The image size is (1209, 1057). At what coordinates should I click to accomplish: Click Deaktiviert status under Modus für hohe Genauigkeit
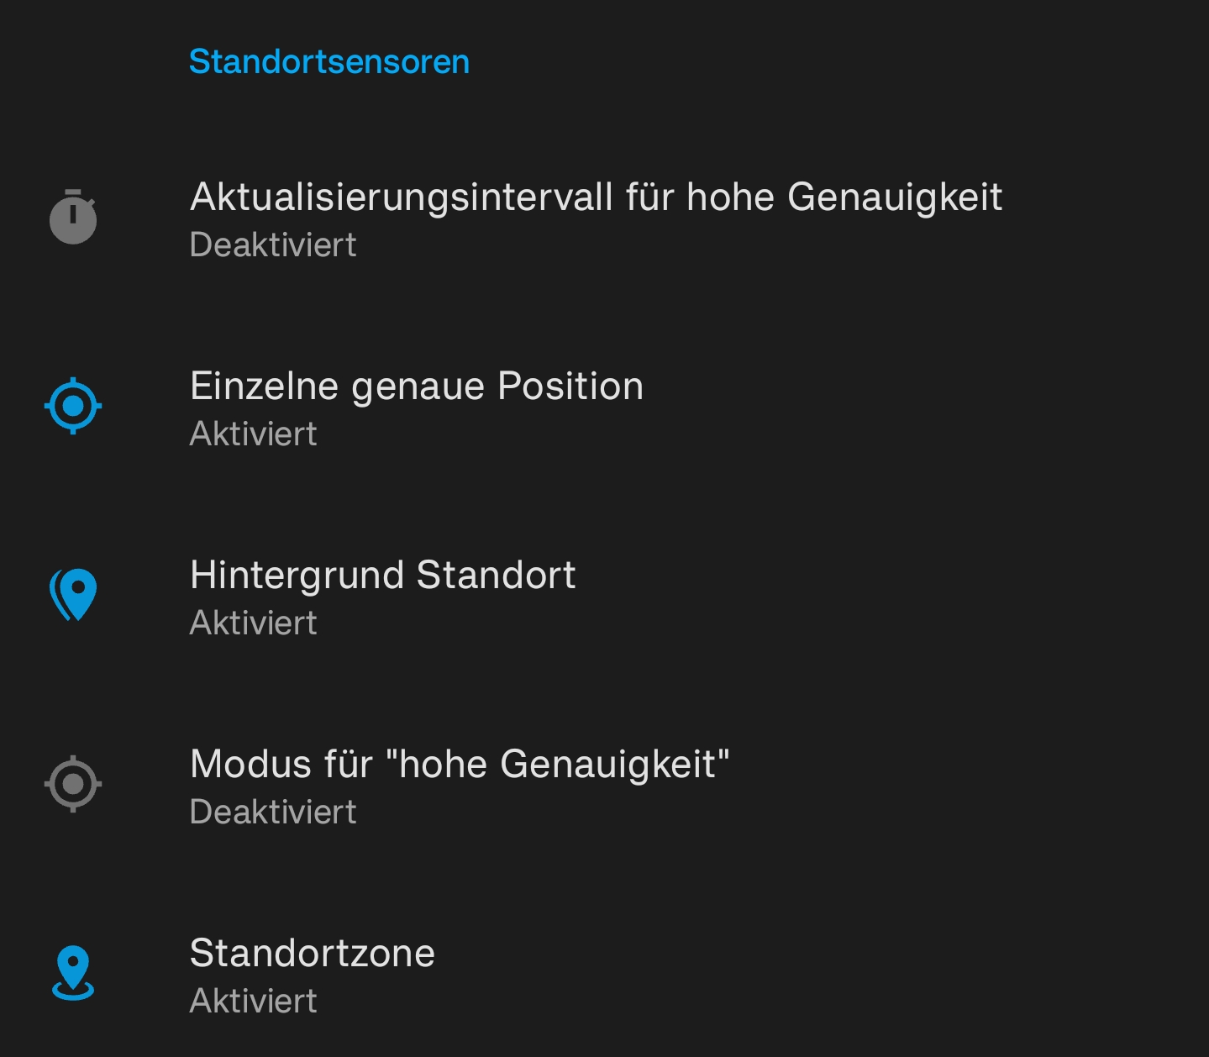coord(273,812)
